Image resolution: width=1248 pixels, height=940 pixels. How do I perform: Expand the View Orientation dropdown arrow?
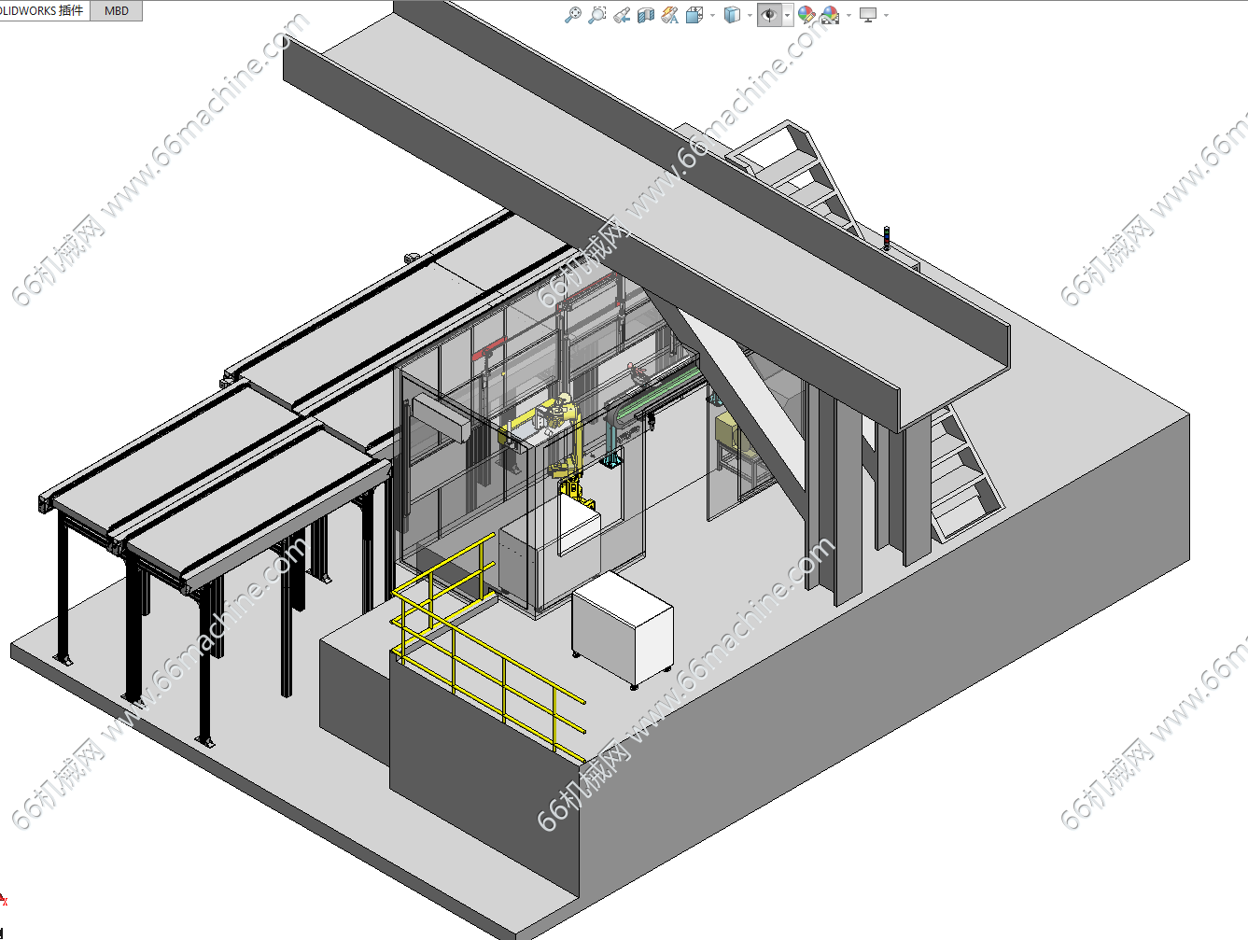pyautogui.click(x=712, y=15)
